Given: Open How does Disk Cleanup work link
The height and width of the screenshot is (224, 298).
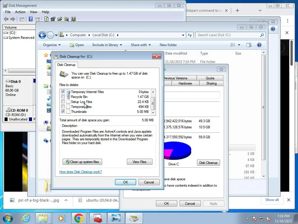Looking at the screenshot, I should 81,172.
